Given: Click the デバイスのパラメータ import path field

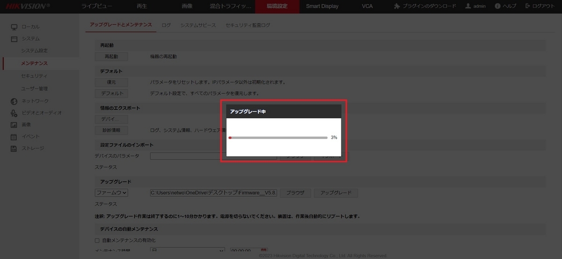Looking at the screenshot, I should point(214,156).
